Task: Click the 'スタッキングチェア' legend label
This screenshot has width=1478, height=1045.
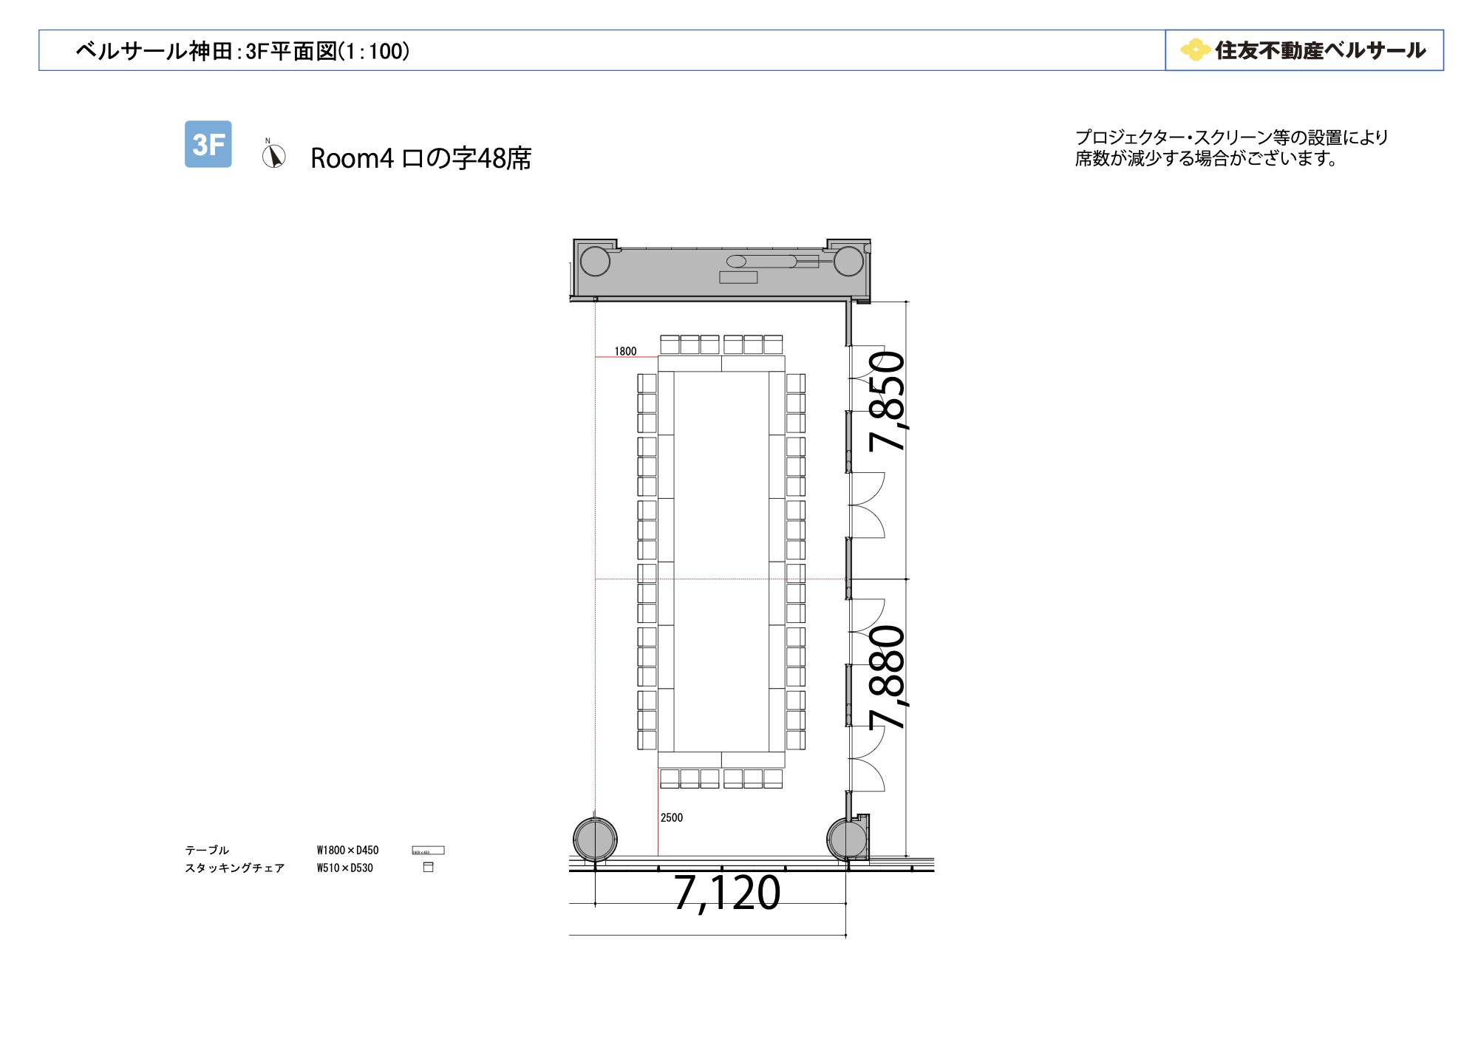Action: click(235, 868)
